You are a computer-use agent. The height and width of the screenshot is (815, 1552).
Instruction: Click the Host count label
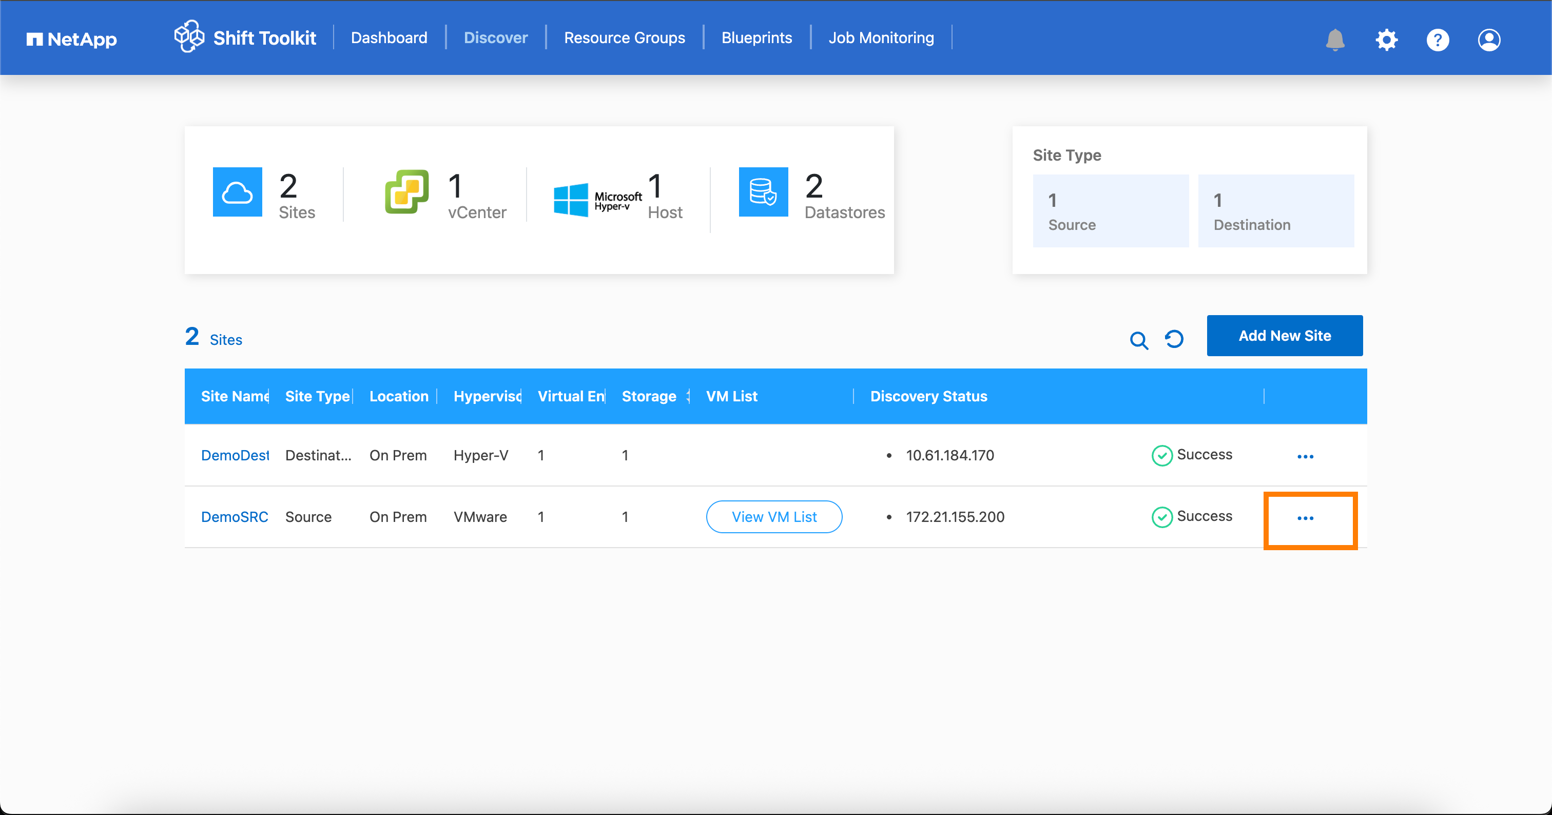[665, 212]
